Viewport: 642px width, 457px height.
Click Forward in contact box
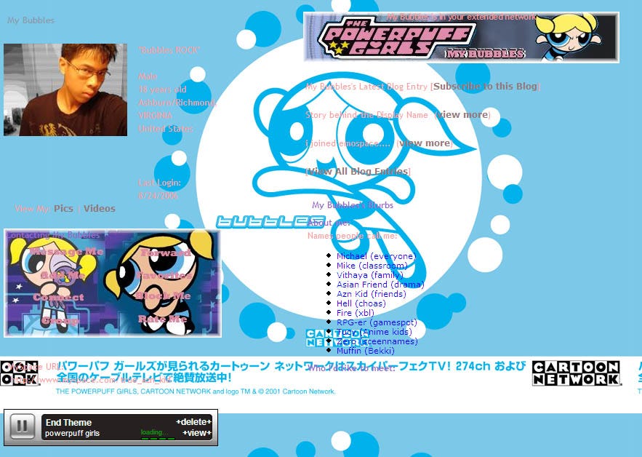point(166,253)
